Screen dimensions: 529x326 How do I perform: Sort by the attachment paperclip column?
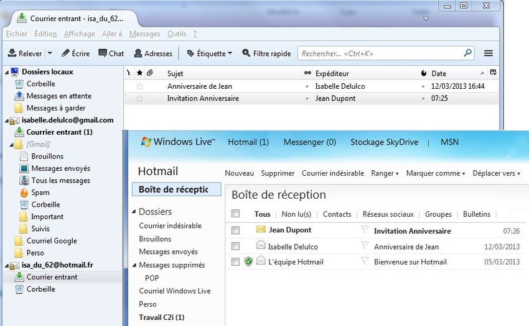(x=150, y=73)
